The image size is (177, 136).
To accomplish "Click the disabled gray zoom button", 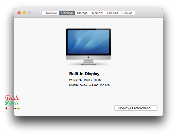I will 29,13.
